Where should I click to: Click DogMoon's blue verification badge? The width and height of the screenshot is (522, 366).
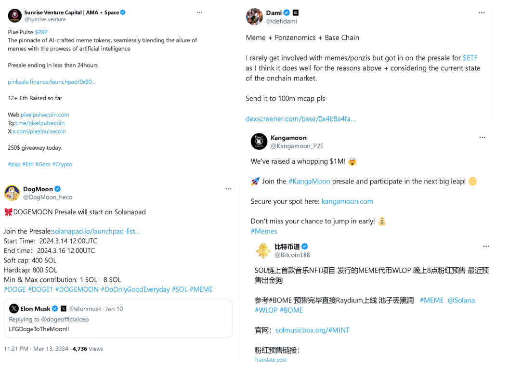57,189
